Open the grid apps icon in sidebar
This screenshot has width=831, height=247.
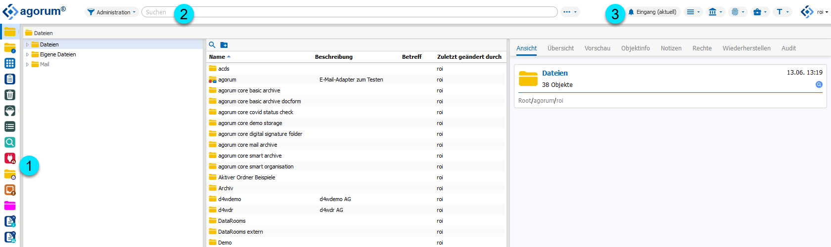click(10, 63)
